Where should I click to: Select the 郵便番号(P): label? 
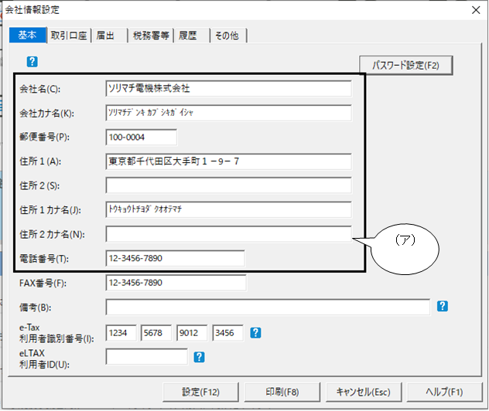click(x=45, y=137)
